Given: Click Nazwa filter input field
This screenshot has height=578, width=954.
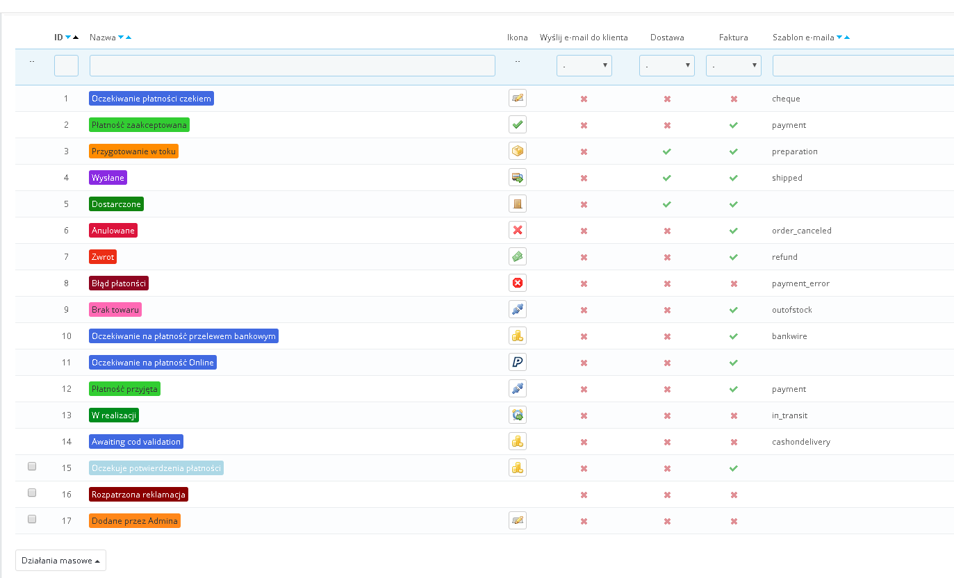Looking at the screenshot, I should click(293, 66).
